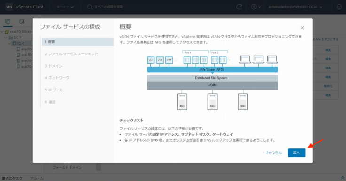Expand the bottom tasks panel chevron

tap(343, 178)
